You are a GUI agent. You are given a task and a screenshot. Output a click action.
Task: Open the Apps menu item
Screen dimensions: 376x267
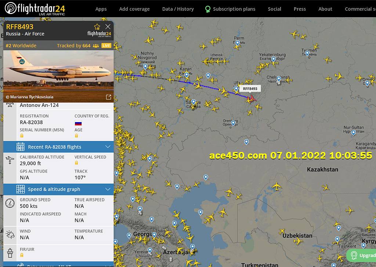[101, 9]
